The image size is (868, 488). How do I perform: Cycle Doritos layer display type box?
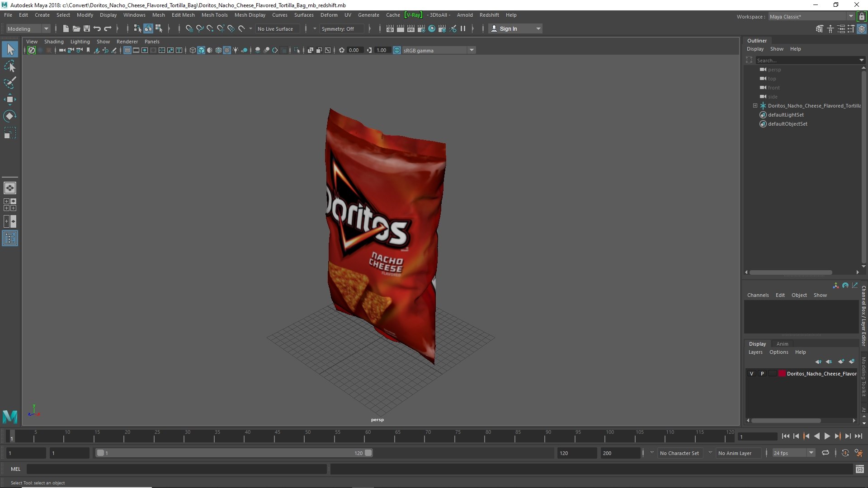click(x=773, y=374)
